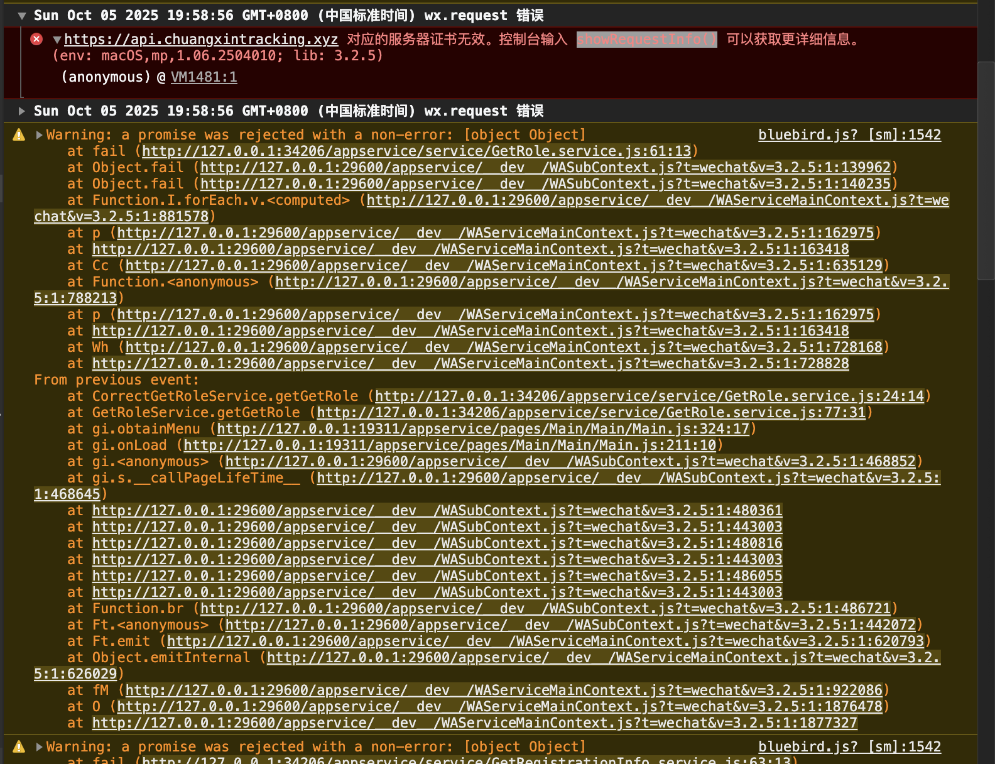Image resolution: width=995 pixels, height=764 pixels.
Task: Open Function.I.forEach WAServiceMainContext.js link
Action: click(658, 200)
